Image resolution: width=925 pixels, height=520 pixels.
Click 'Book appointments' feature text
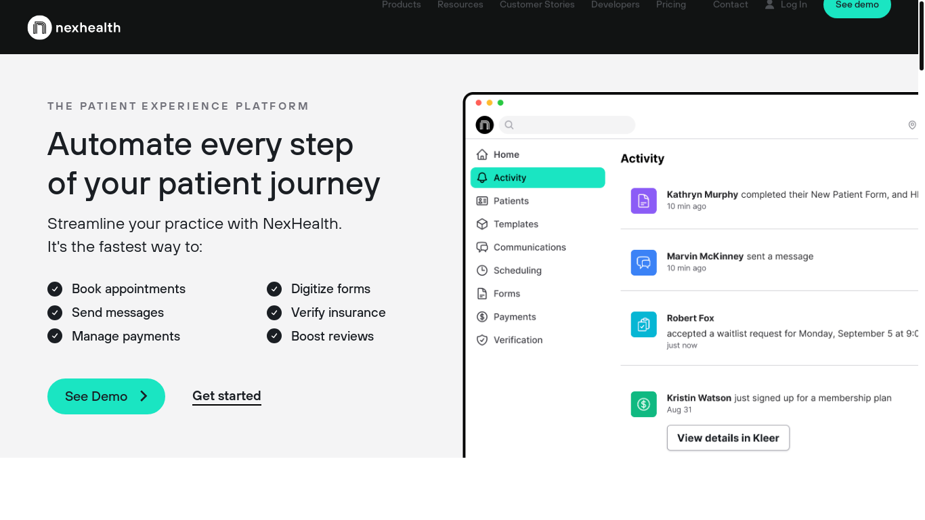[129, 289]
